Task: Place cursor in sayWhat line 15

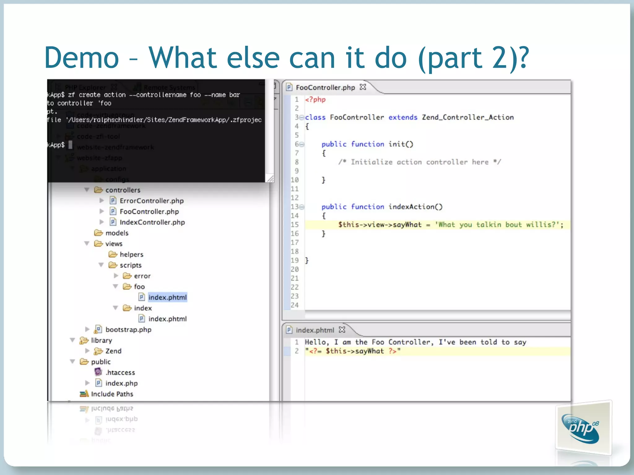Action: click(438, 225)
